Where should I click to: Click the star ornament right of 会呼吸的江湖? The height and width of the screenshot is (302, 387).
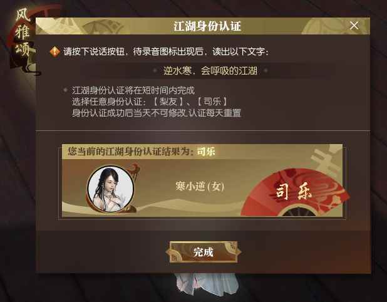pos(266,71)
